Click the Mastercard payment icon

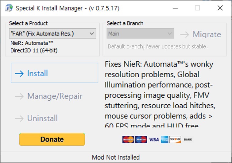(x=128, y=139)
